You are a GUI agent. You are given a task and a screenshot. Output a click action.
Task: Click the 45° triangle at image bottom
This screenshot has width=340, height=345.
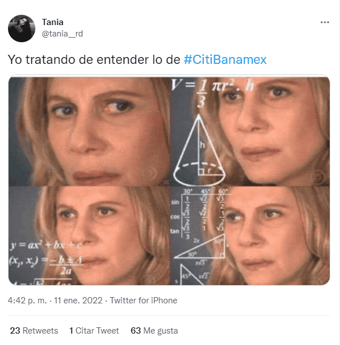pyautogui.click(x=192, y=275)
